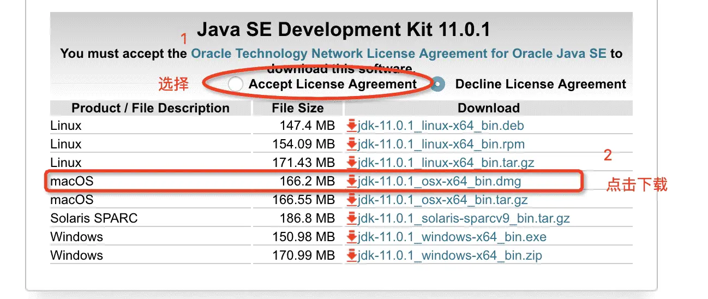
Task: Click the Product / File Description column header
Action: [151, 108]
